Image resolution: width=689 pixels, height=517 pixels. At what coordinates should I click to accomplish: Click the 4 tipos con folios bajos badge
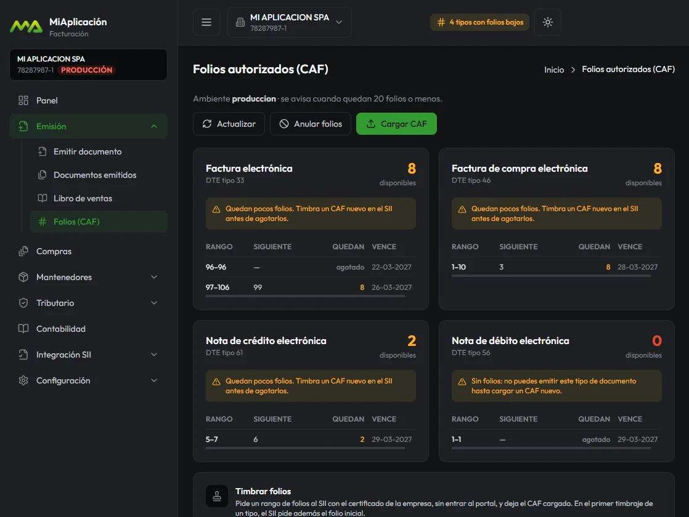[x=479, y=22]
